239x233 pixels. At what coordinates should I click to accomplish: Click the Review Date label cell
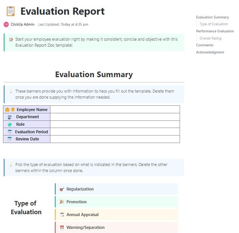[x=27, y=139]
